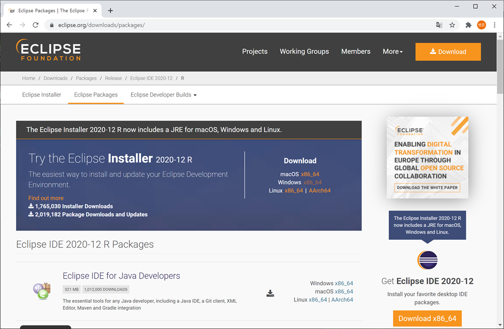Download Java Developers package for macOS x86_64
504x329 pixels.
tap(344, 291)
